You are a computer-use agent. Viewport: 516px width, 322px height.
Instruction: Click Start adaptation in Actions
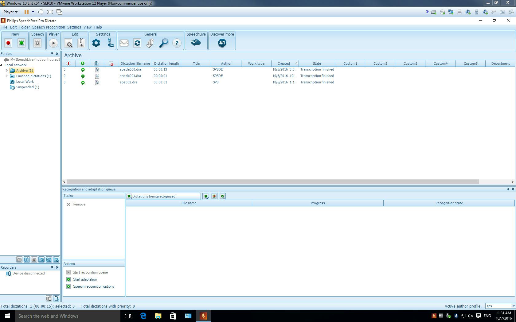(84, 279)
